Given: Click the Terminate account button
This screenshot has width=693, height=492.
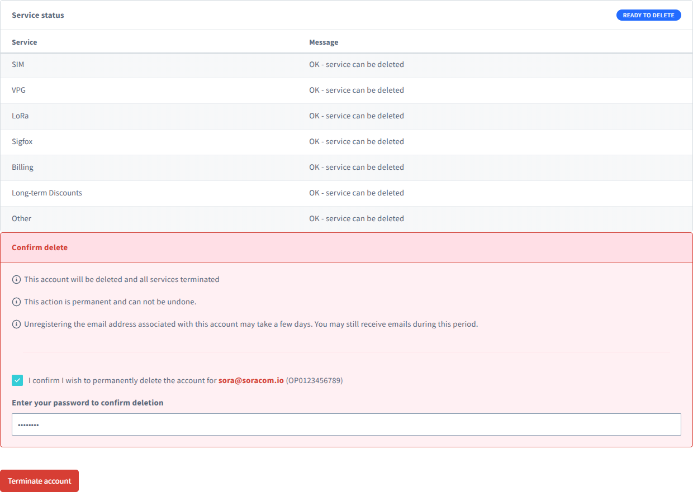Looking at the screenshot, I should [40, 481].
